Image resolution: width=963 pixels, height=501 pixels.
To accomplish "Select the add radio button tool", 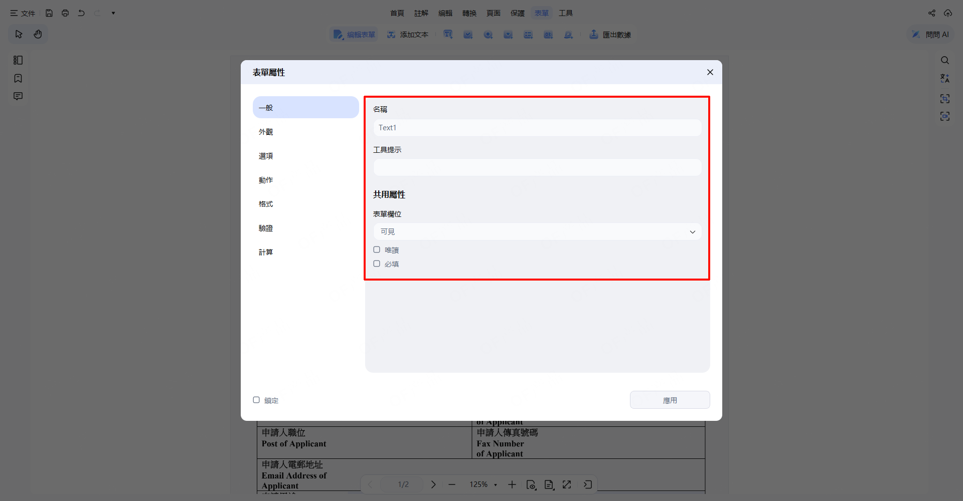I will coord(488,35).
